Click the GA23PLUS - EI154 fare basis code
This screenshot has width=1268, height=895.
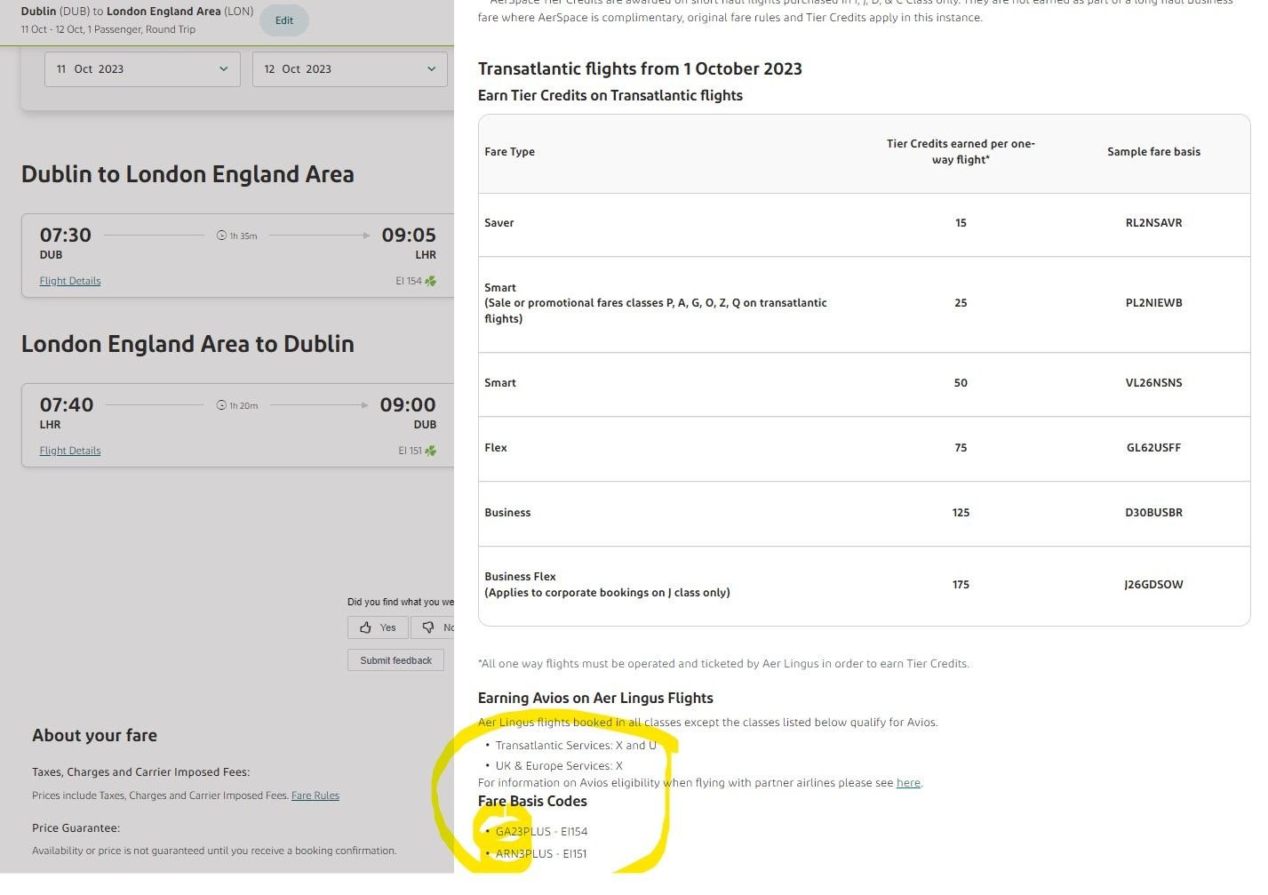(x=541, y=832)
